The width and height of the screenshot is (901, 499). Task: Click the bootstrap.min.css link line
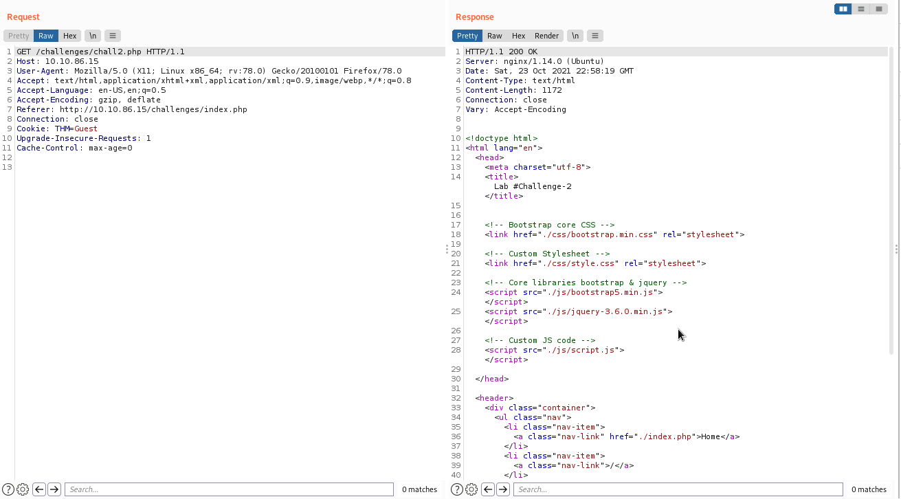coord(614,234)
